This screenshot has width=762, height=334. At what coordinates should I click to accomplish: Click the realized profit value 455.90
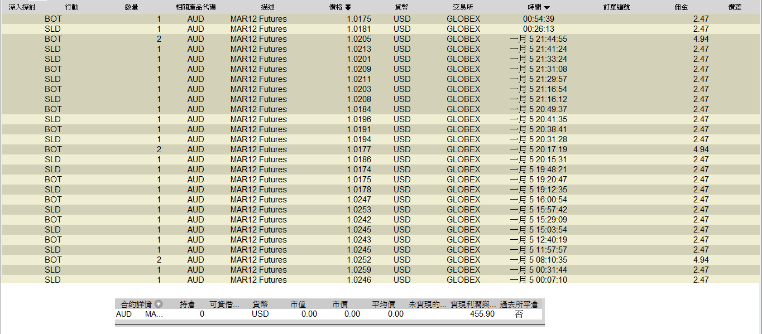[482, 314]
